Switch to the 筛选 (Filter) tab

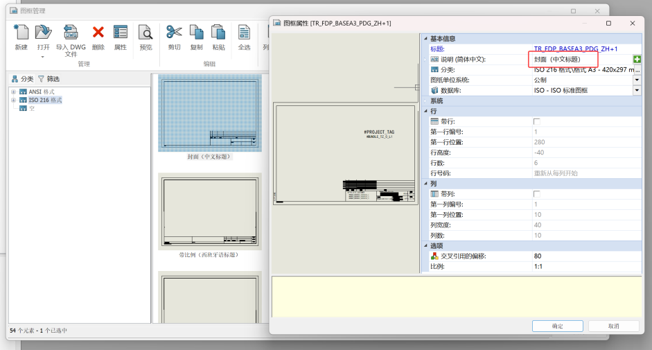(x=49, y=79)
